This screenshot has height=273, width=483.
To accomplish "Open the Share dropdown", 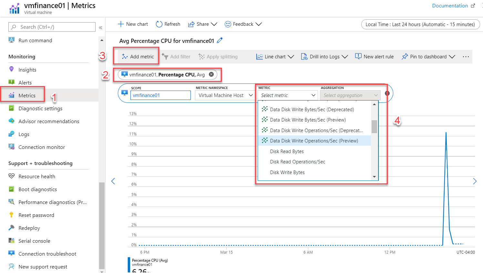I will tap(202, 24).
